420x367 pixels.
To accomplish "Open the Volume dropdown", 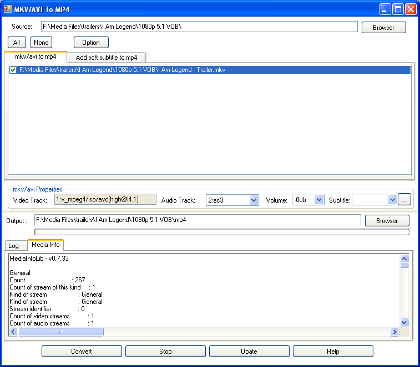I will click(319, 200).
